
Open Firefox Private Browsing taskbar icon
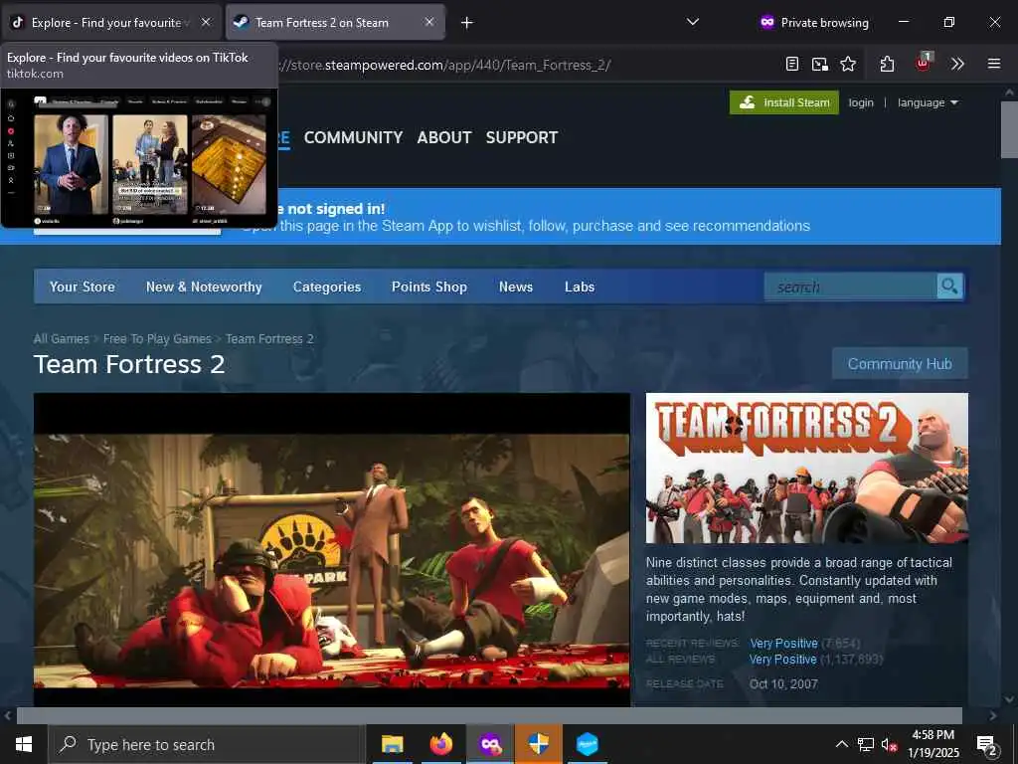click(x=490, y=744)
